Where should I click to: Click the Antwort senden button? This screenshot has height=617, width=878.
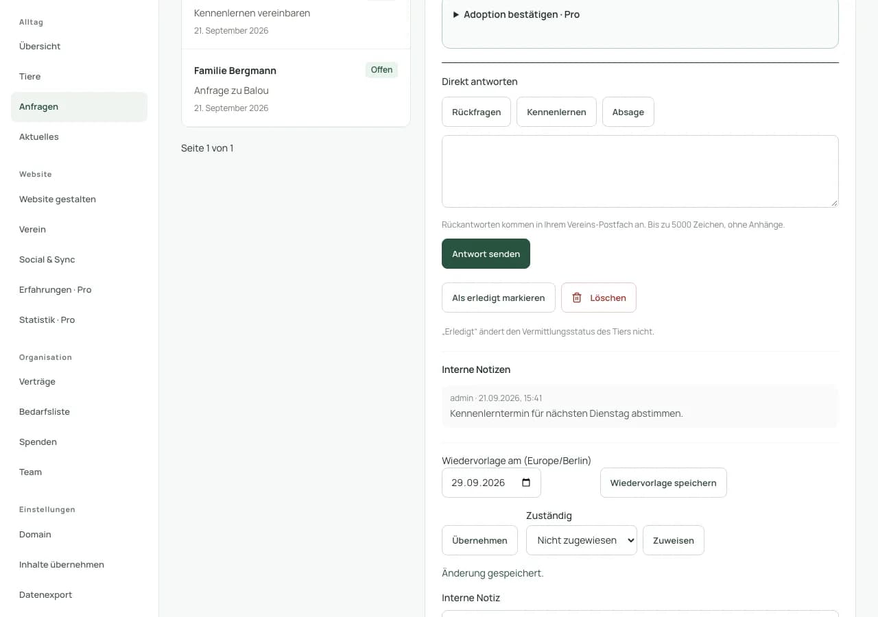[486, 254]
